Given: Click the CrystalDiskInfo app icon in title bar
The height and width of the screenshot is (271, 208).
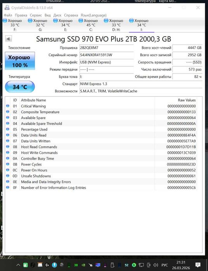Looking at the screenshot, I should [x=7, y=8].
